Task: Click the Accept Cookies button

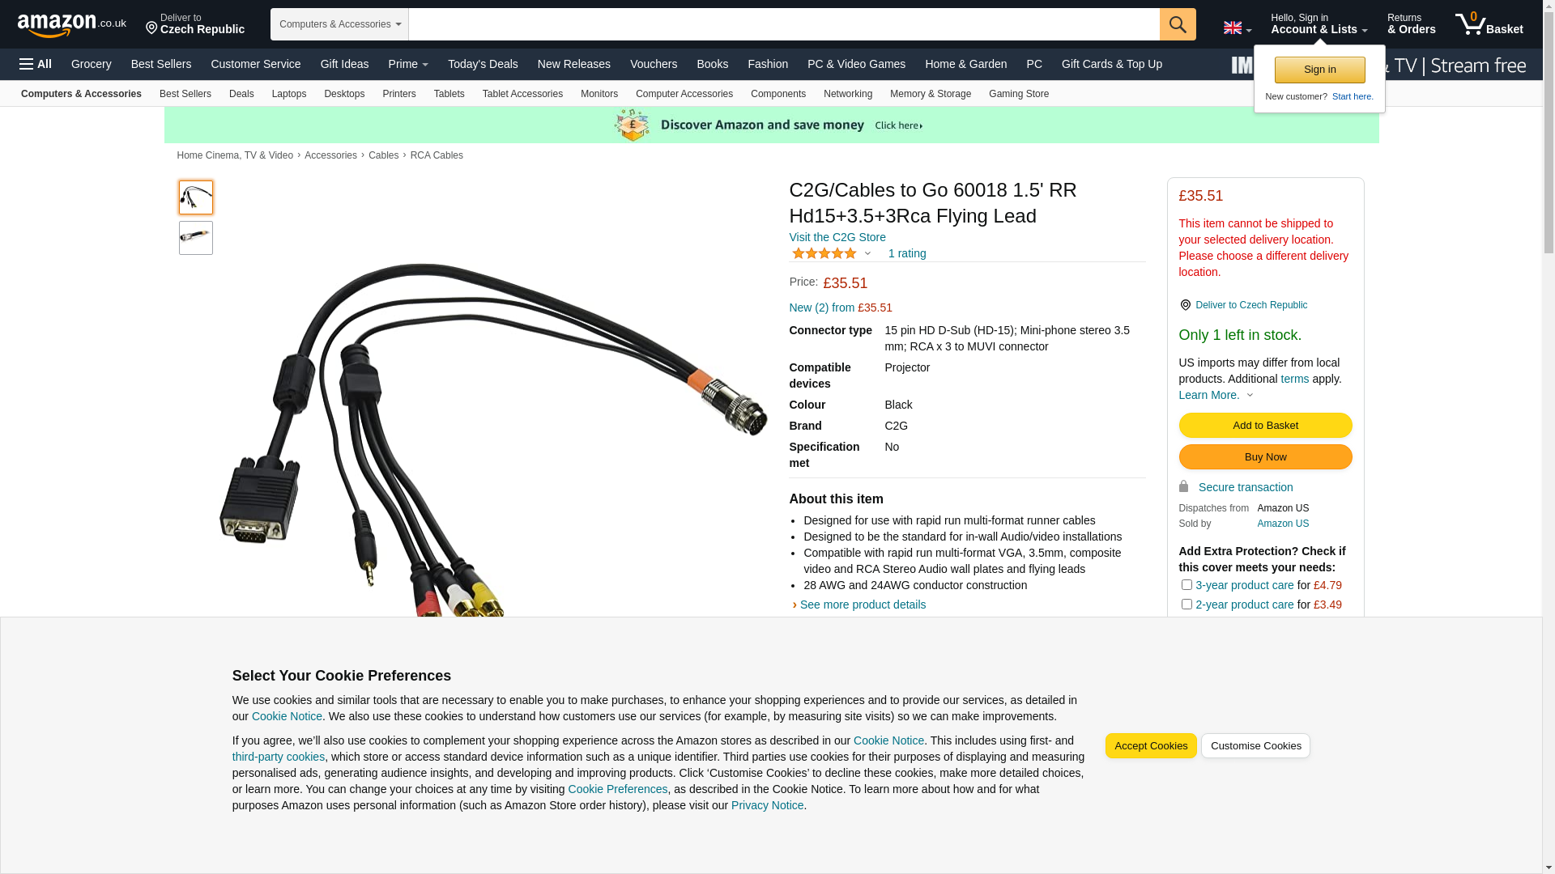Action: [1150, 746]
